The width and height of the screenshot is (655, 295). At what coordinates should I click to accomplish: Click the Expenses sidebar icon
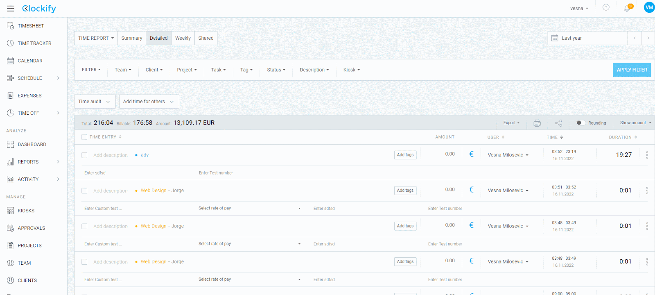[10, 95]
